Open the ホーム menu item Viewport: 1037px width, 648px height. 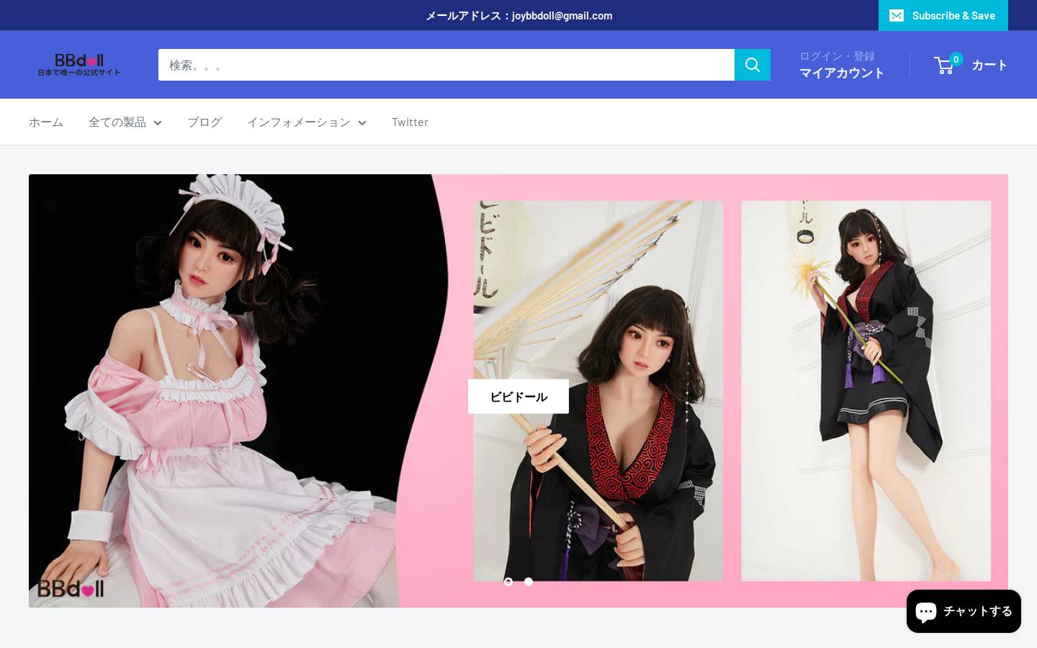pos(46,122)
